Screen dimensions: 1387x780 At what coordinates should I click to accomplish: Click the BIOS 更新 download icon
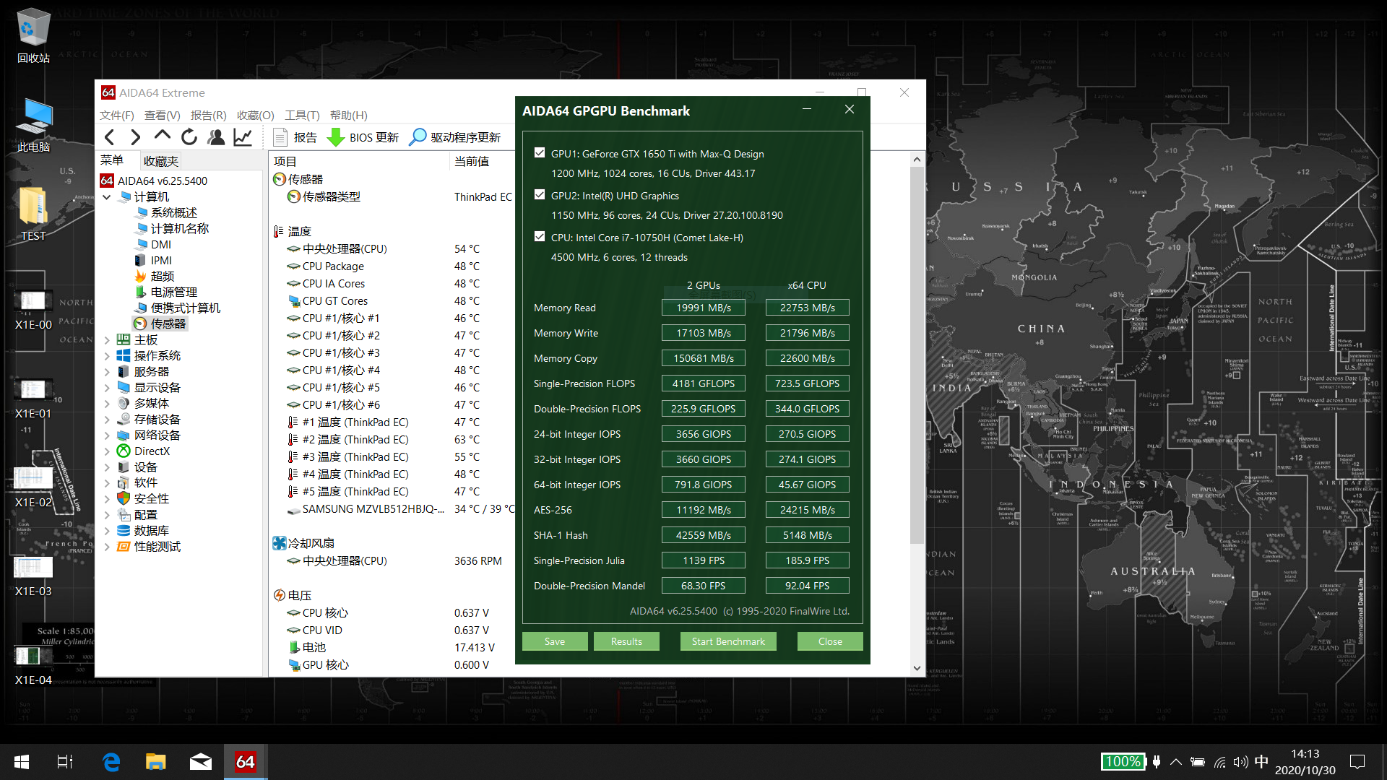(336, 137)
